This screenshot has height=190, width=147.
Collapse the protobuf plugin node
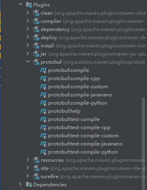[x=28, y=61]
